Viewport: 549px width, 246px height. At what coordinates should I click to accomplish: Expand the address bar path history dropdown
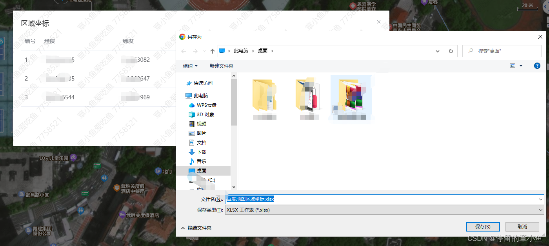click(438, 51)
